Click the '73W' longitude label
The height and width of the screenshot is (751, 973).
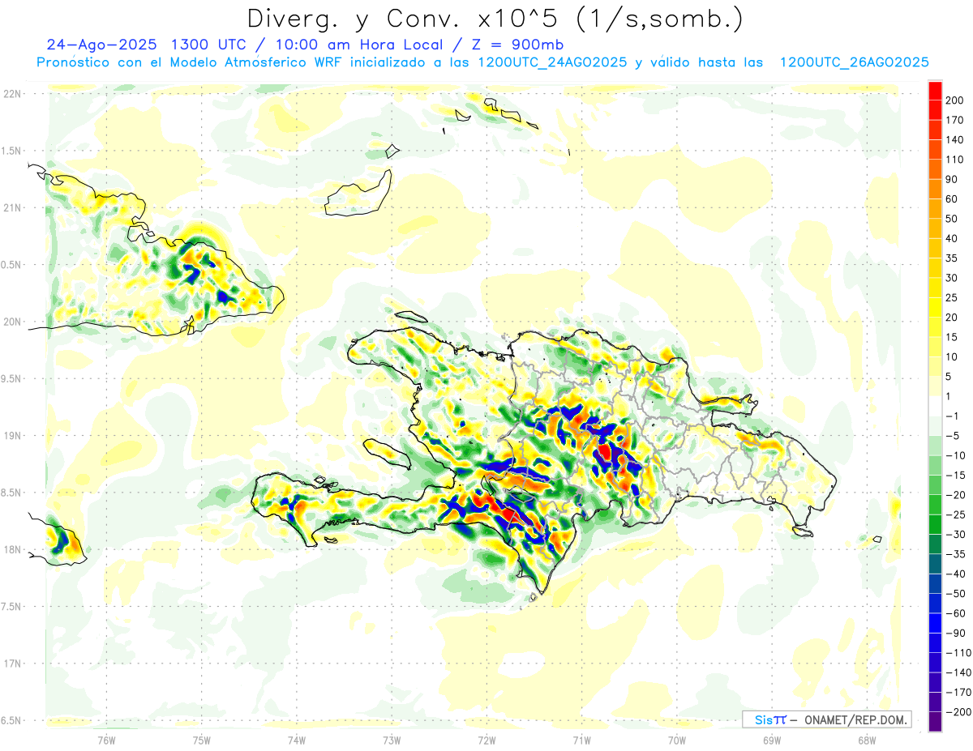pos(392,739)
